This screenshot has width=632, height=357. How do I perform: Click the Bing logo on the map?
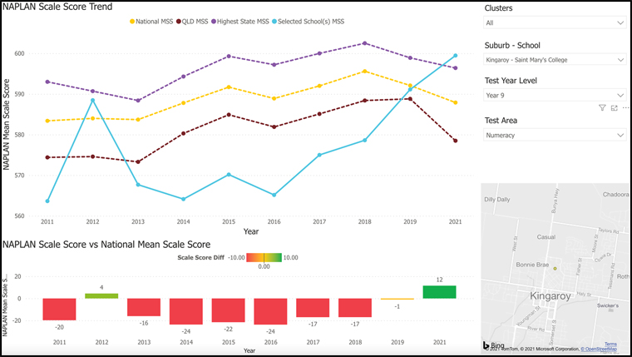click(x=495, y=345)
